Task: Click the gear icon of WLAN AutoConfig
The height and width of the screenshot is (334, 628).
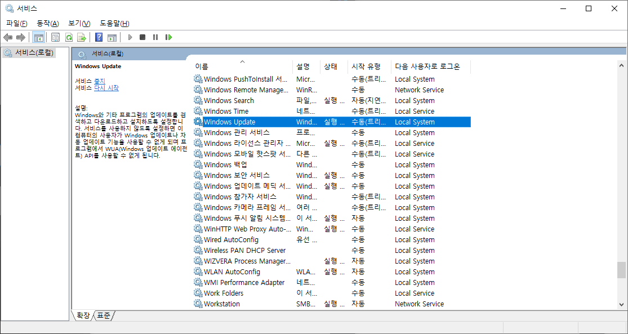Action: tap(198, 271)
